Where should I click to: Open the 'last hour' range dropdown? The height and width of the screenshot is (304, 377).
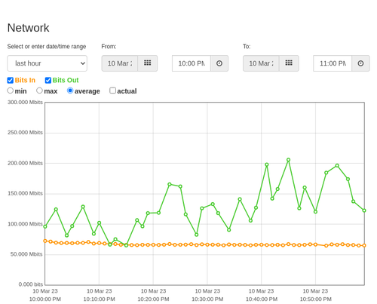click(x=48, y=63)
